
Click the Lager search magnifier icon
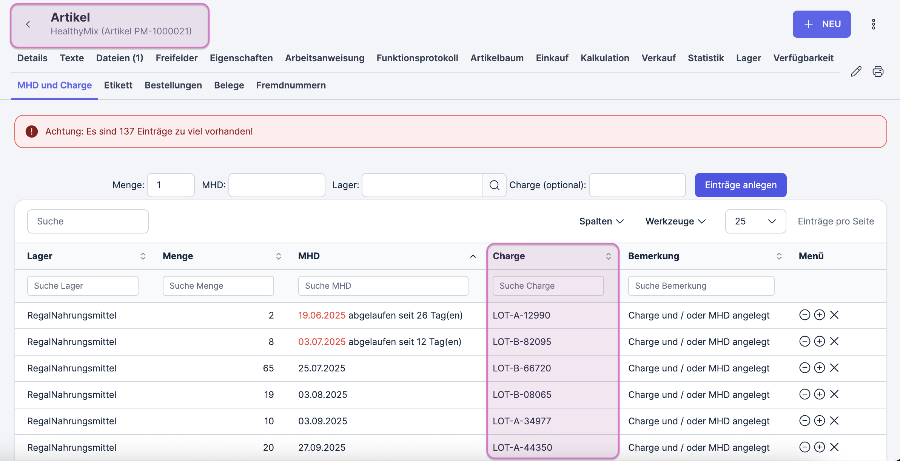[x=494, y=185]
